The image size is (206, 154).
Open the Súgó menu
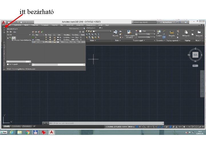(107, 25)
